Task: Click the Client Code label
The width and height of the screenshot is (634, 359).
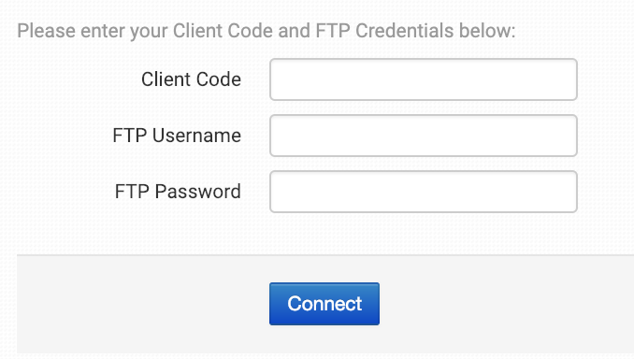Action: [x=191, y=79]
